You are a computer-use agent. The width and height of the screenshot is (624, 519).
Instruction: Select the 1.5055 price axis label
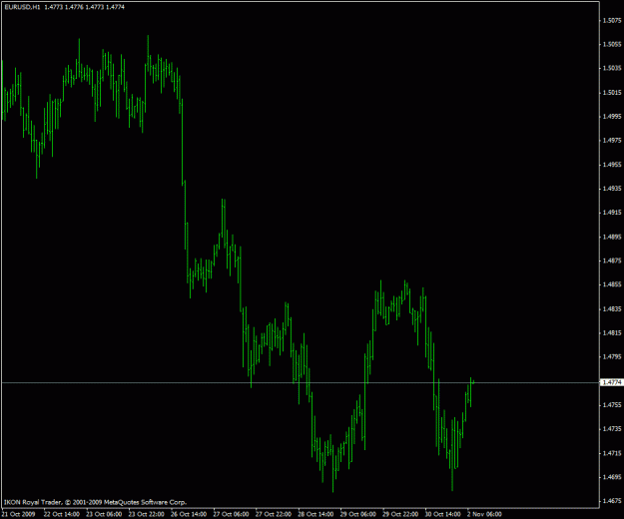[x=612, y=44]
